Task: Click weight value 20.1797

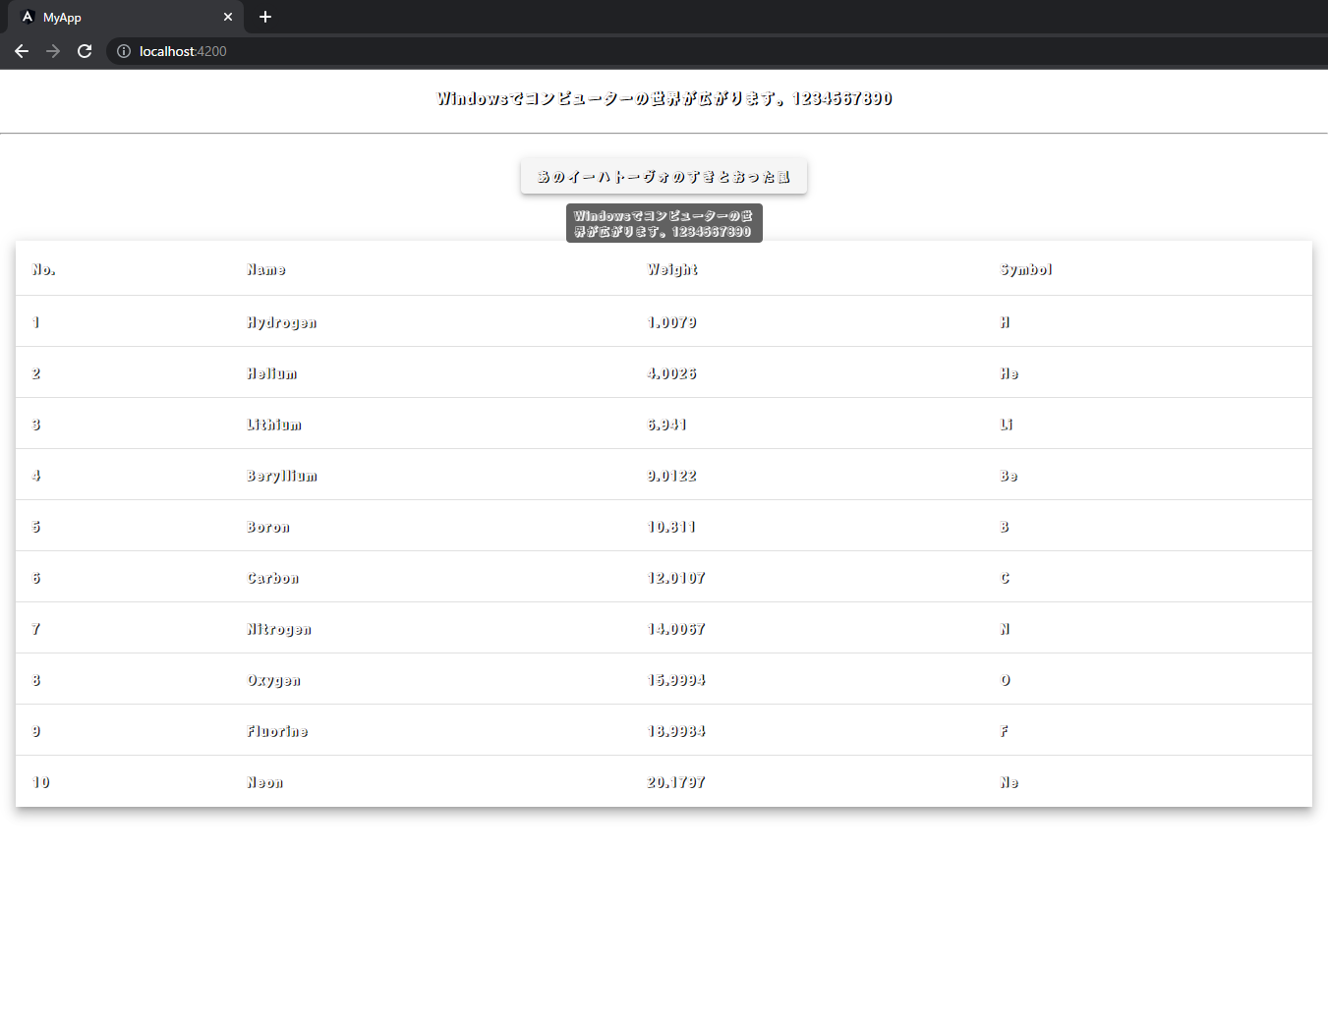Action: pos(676,782)
